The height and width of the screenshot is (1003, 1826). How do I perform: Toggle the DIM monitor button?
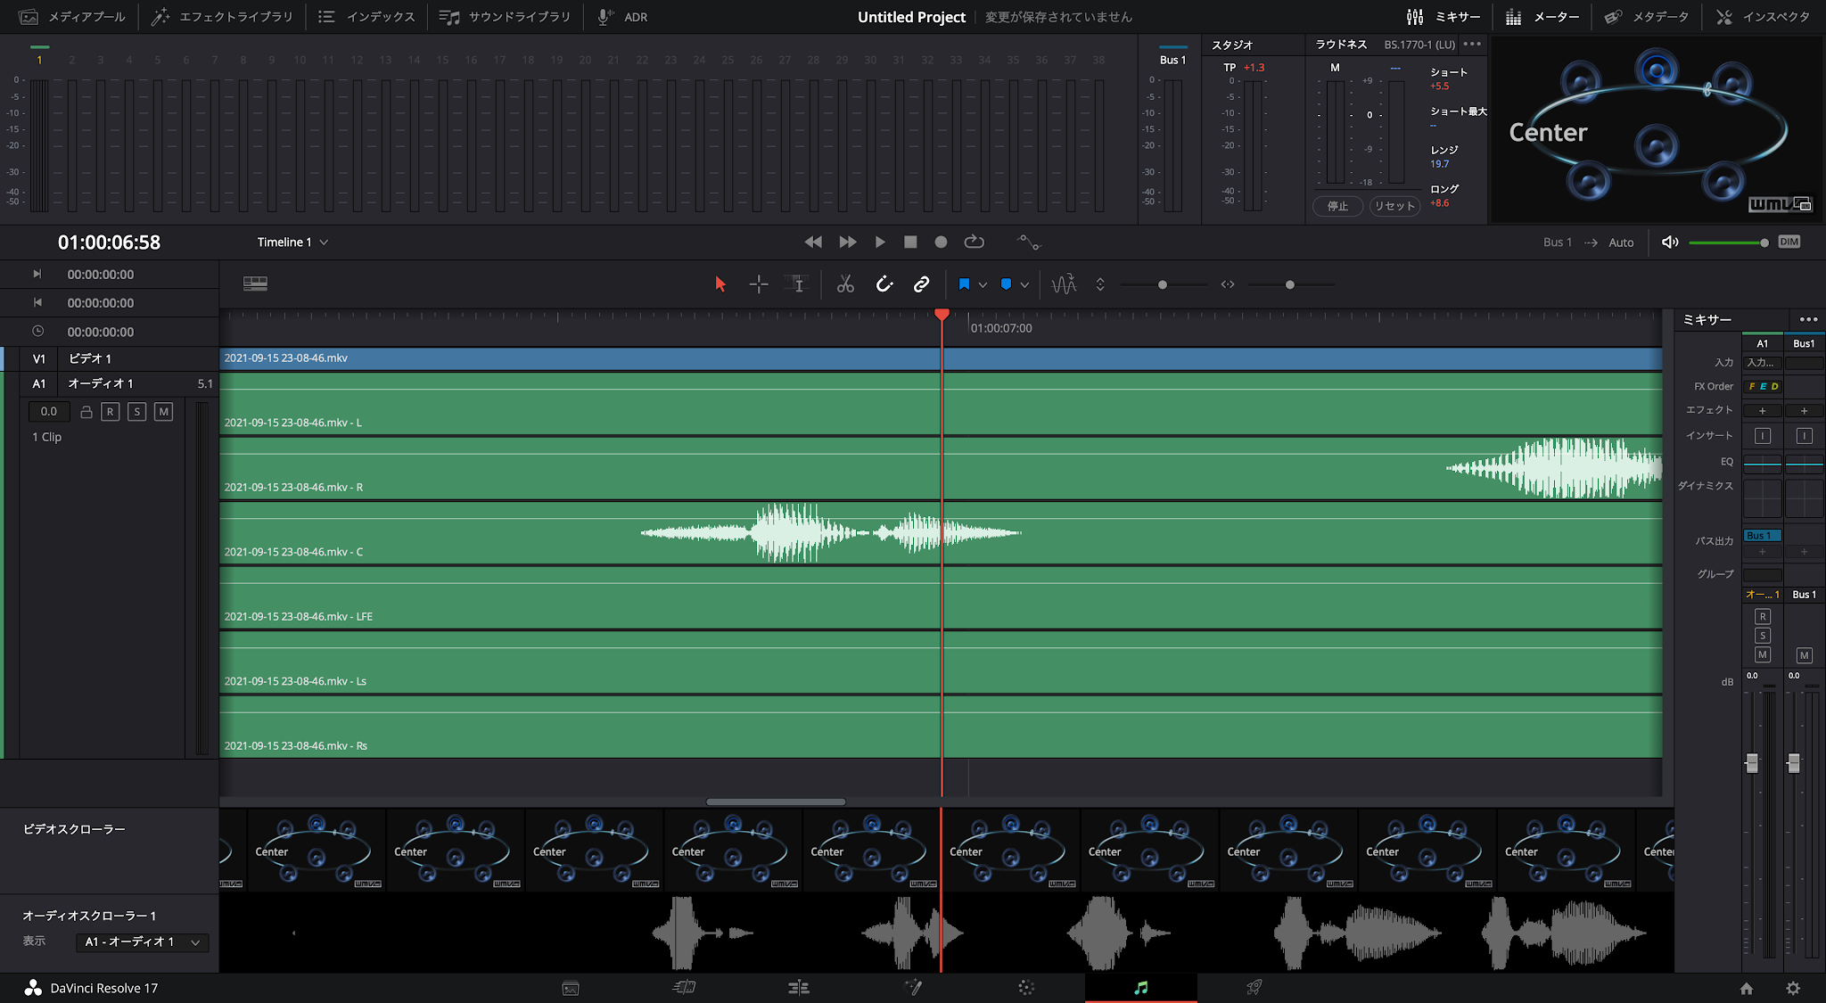(x=1789, y=242)
